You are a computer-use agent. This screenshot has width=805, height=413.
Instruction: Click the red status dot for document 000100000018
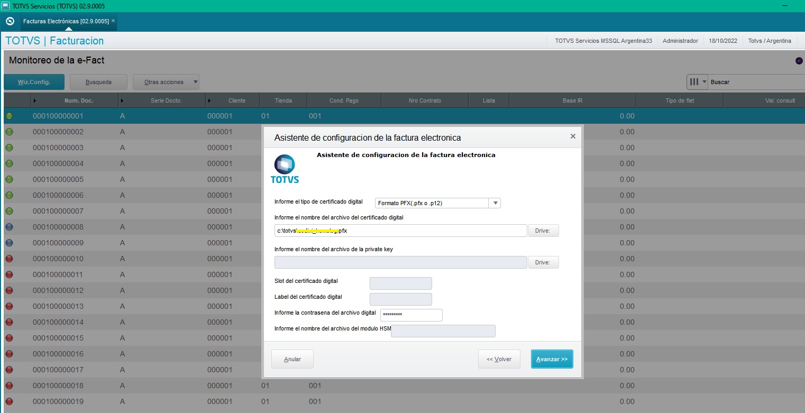point(9,386)
